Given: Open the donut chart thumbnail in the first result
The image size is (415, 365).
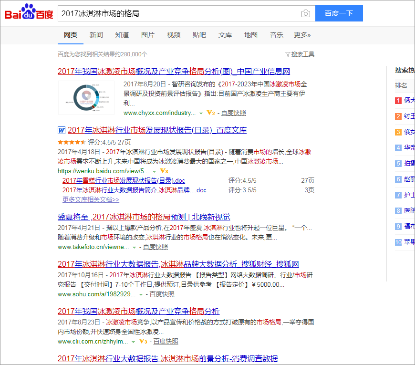Looking at the screenshot, I should tap(86, 98).
